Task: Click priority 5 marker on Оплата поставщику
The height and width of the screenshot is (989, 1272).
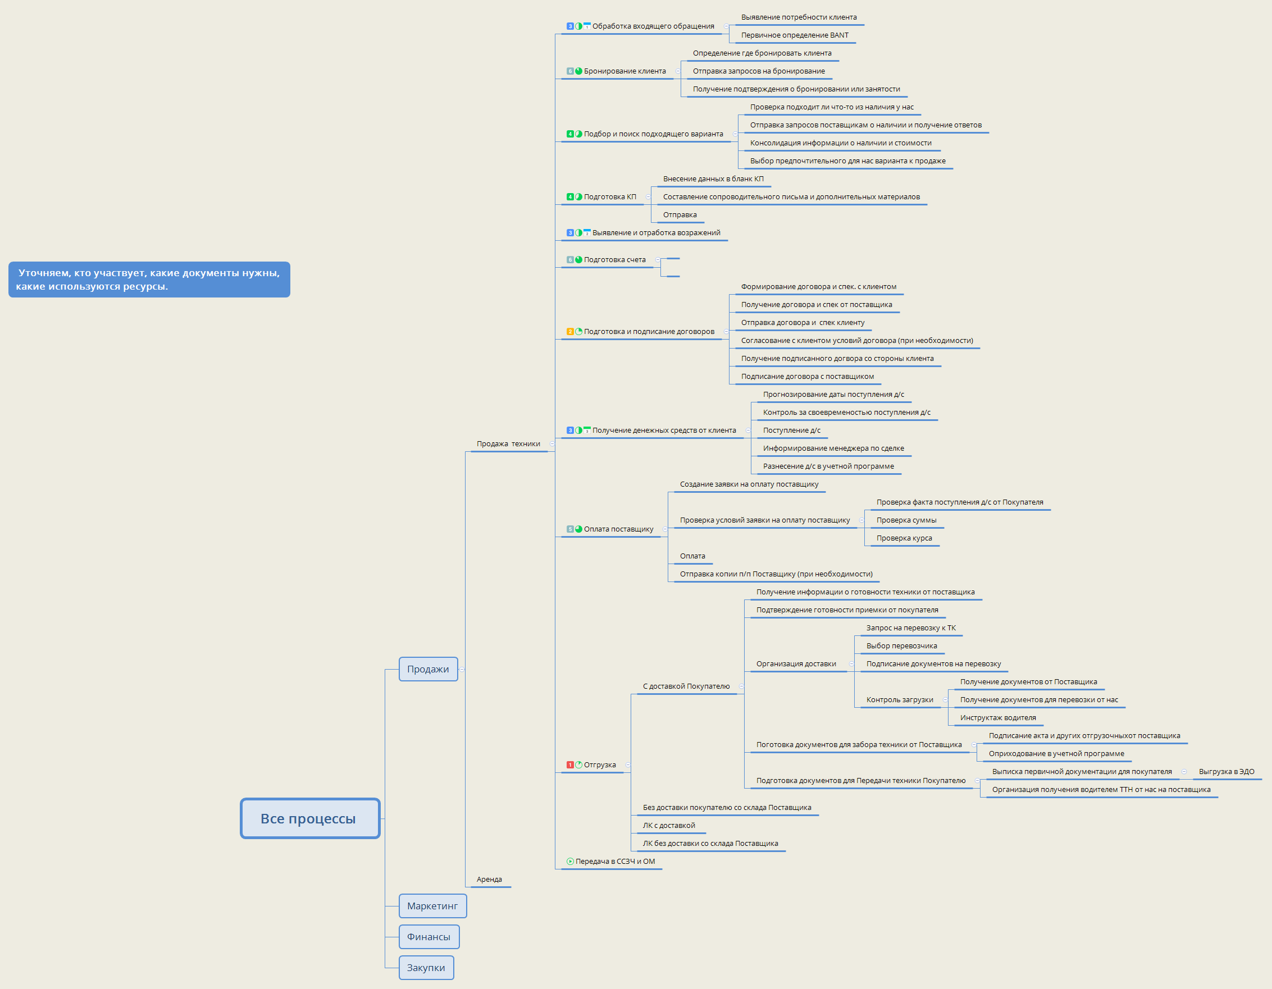Action: [570, 529]
